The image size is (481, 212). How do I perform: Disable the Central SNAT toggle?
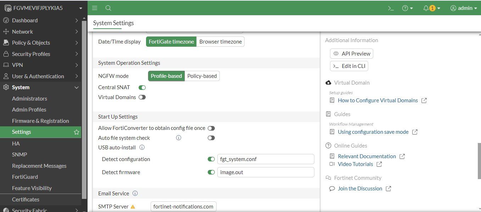[x=142, y=87]
